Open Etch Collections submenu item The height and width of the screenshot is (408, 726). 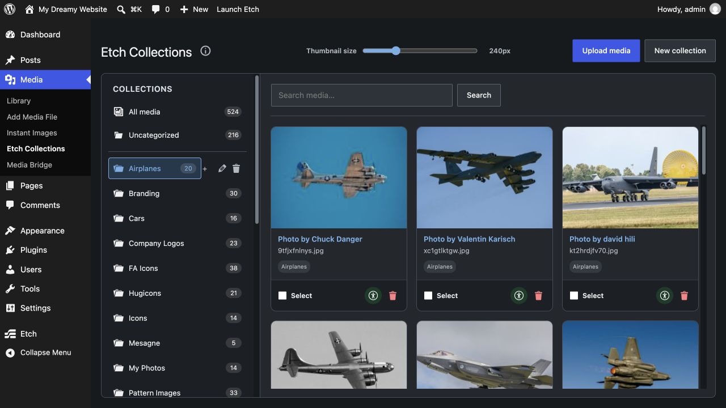36,148
